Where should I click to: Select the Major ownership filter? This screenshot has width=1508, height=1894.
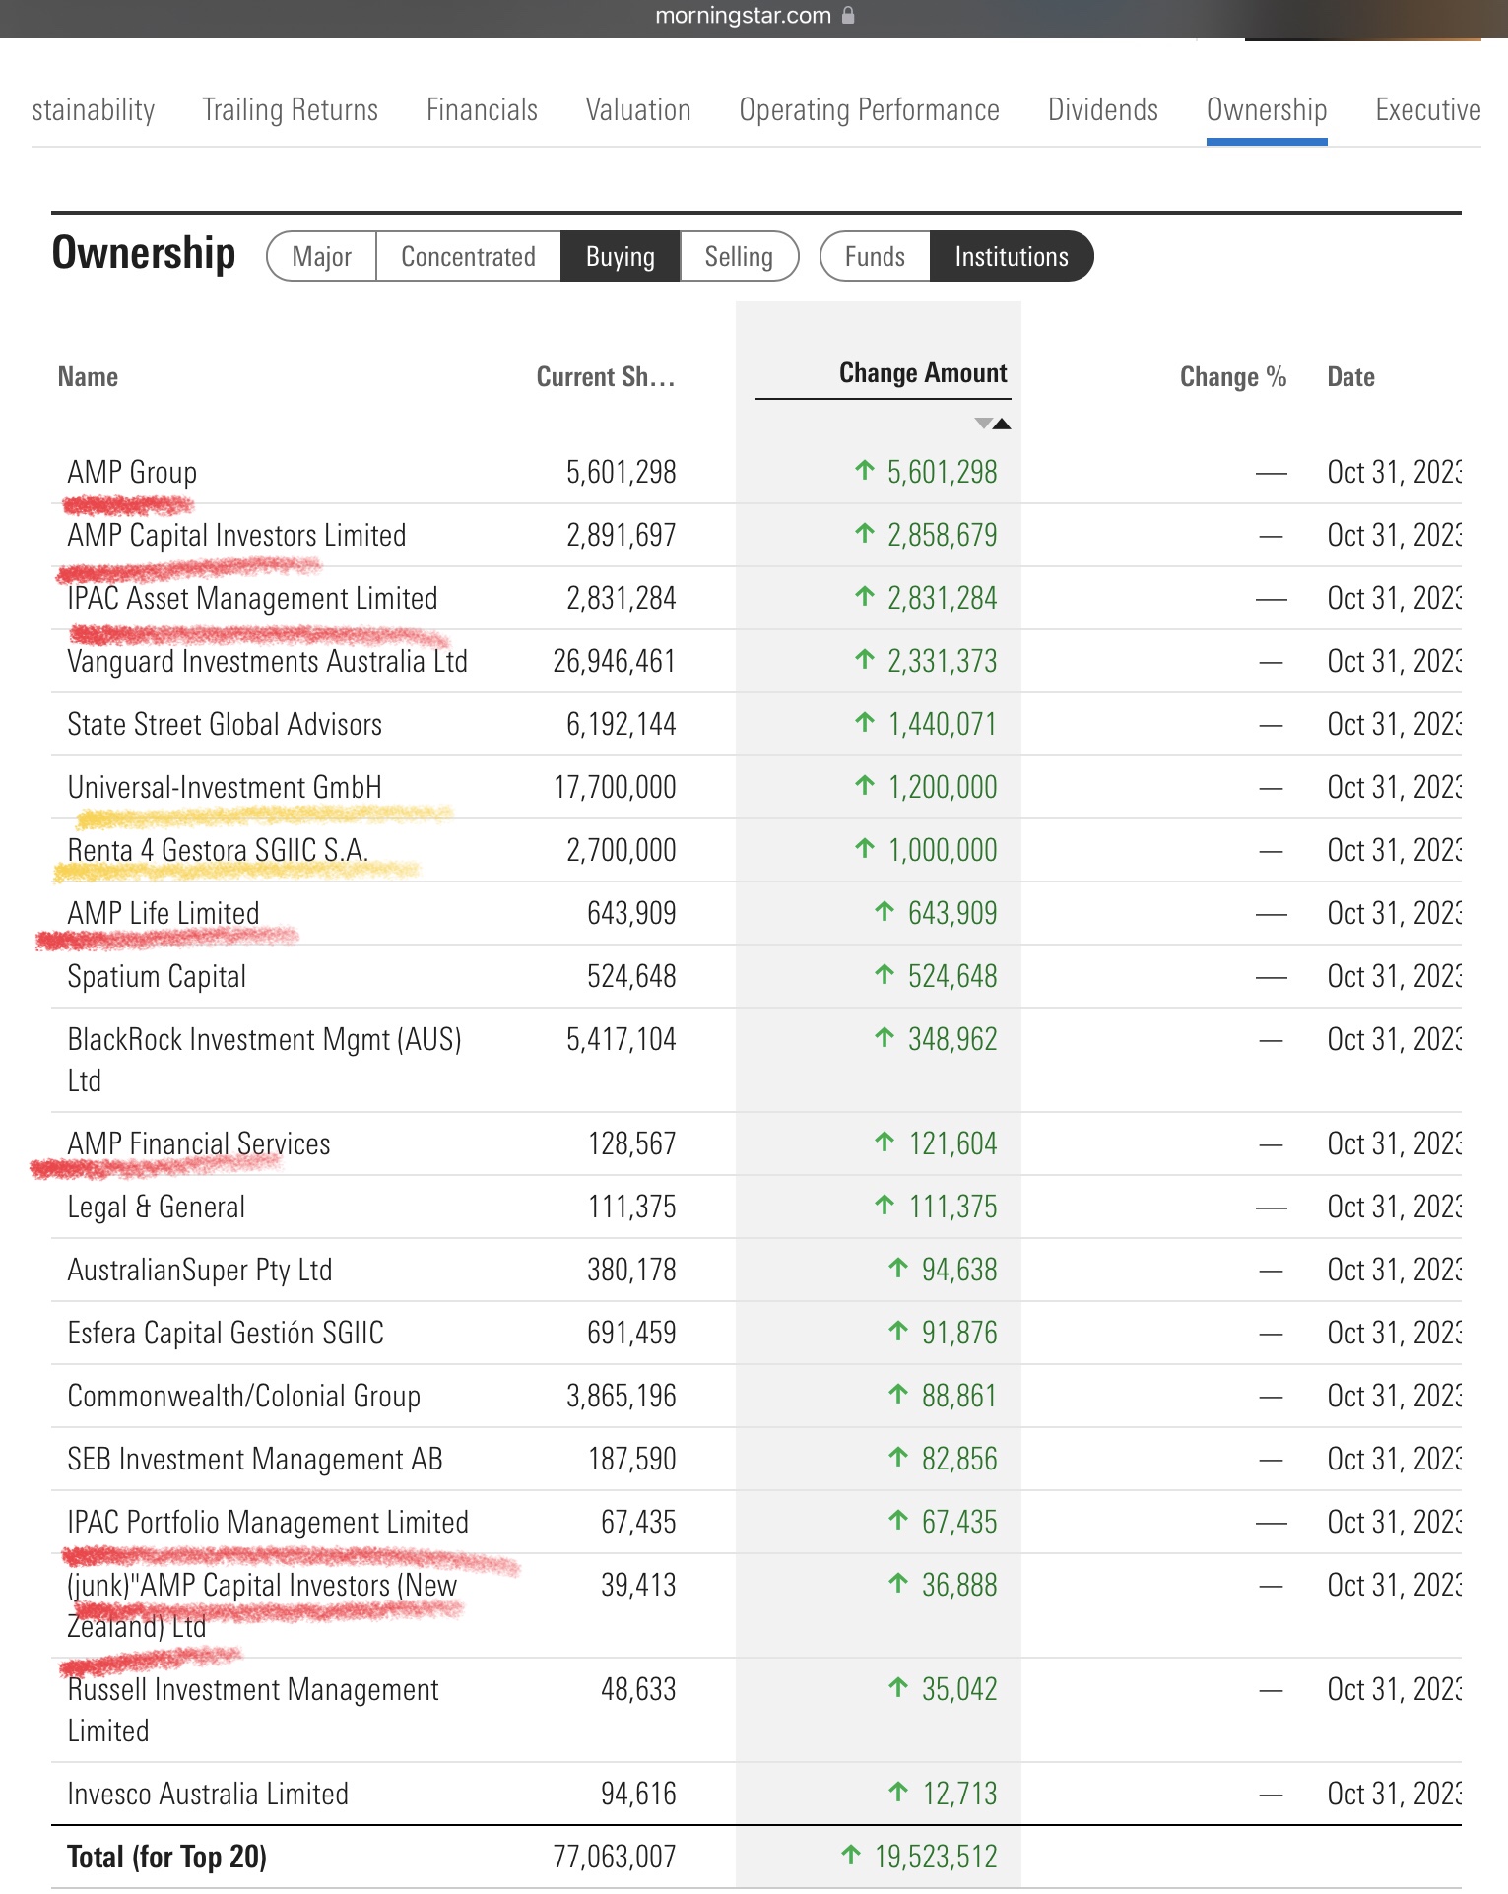click(321, 257)
